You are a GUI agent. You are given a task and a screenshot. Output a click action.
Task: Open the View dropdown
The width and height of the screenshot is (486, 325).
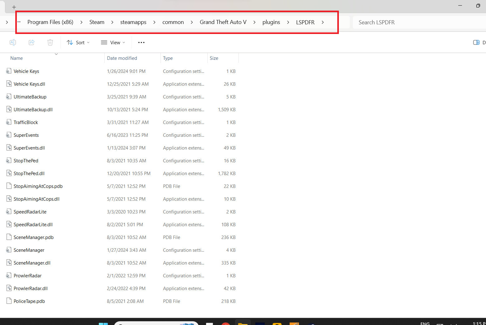[113, 42]
